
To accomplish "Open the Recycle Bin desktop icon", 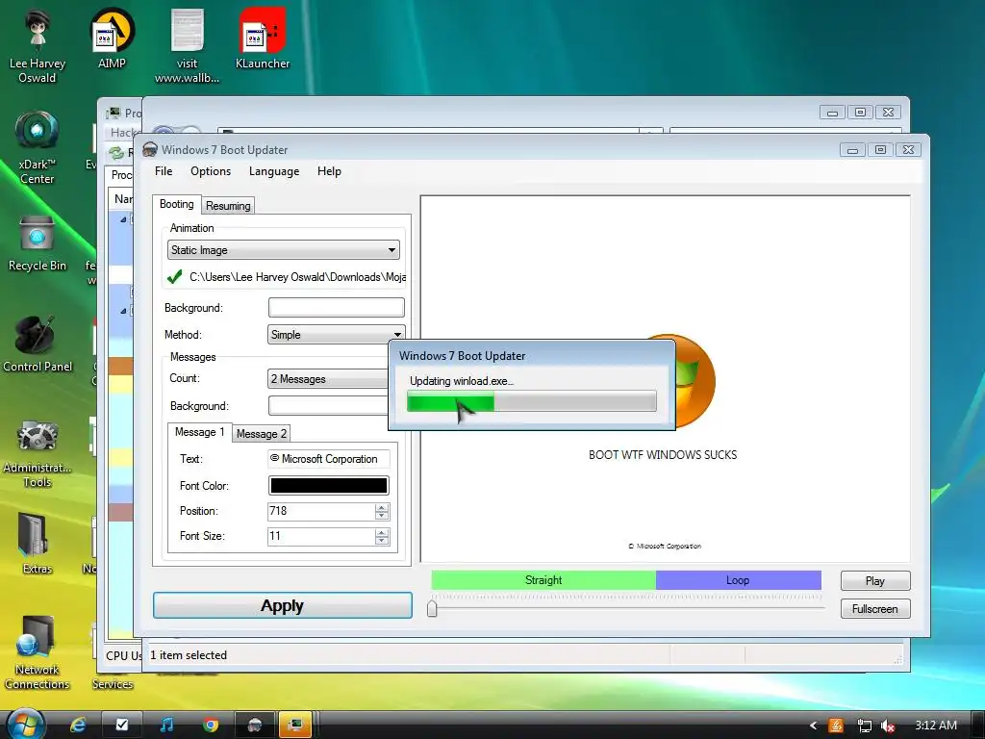I will point(38,243).
